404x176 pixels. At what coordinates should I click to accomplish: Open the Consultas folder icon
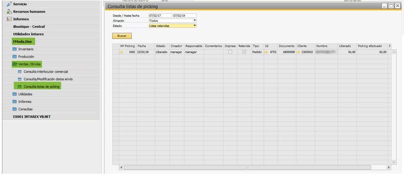tap(15, 109)
